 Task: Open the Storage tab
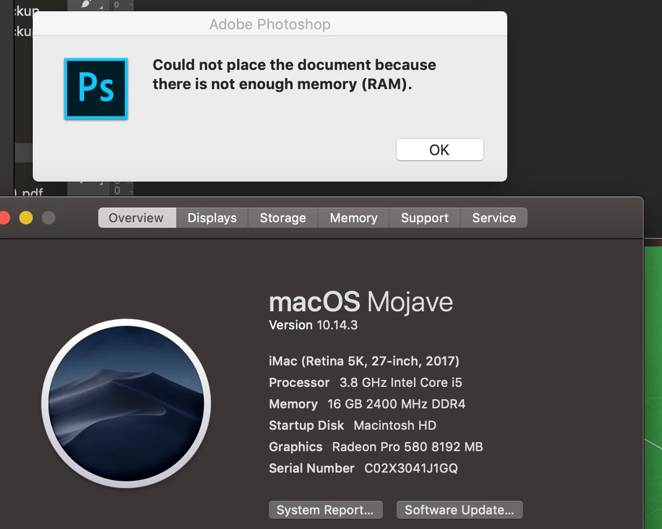[x=283, y=218]
